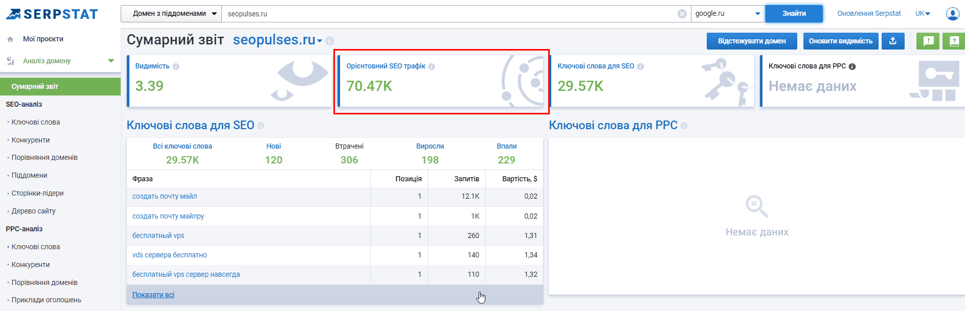
Task: Click the Аналіз домену chart icon
Action: click(x=10, y=61)
